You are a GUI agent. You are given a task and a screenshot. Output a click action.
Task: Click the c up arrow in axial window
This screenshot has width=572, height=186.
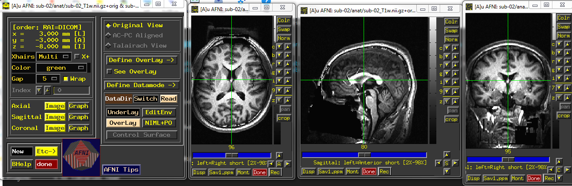click(x=287, y=46)
